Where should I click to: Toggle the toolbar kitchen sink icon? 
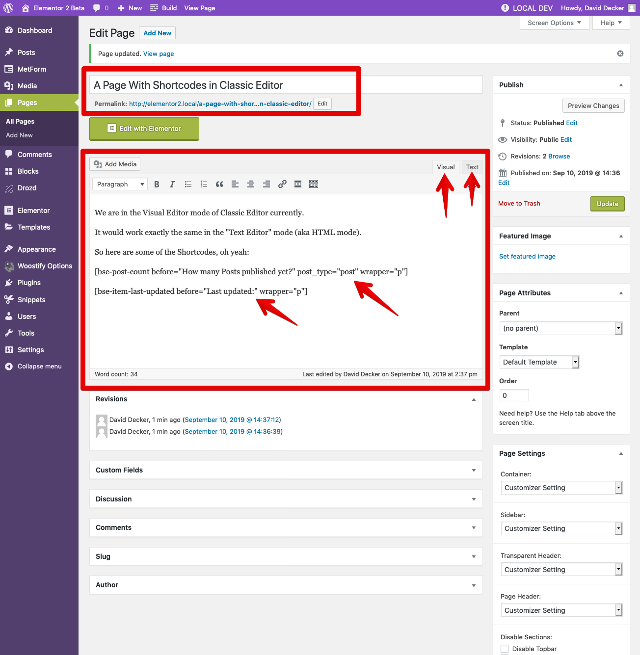coord(314,184)
